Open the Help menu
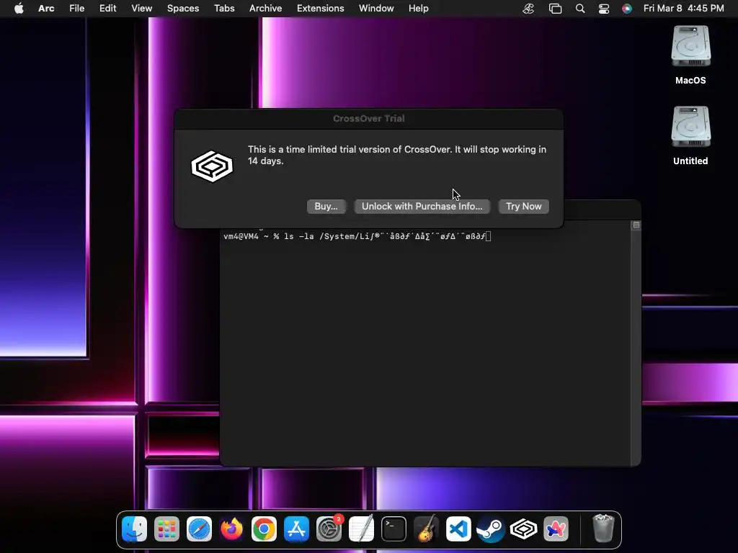Viewport: 738px width, 553px height. click(419, 9)
